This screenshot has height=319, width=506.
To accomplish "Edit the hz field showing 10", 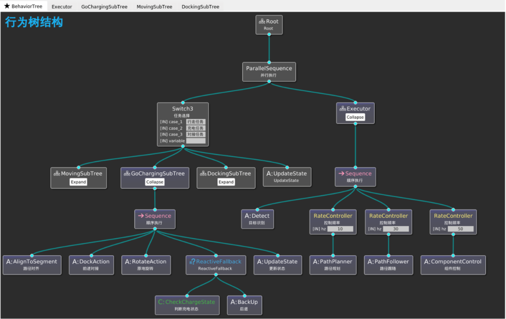I will coord(340,229).
